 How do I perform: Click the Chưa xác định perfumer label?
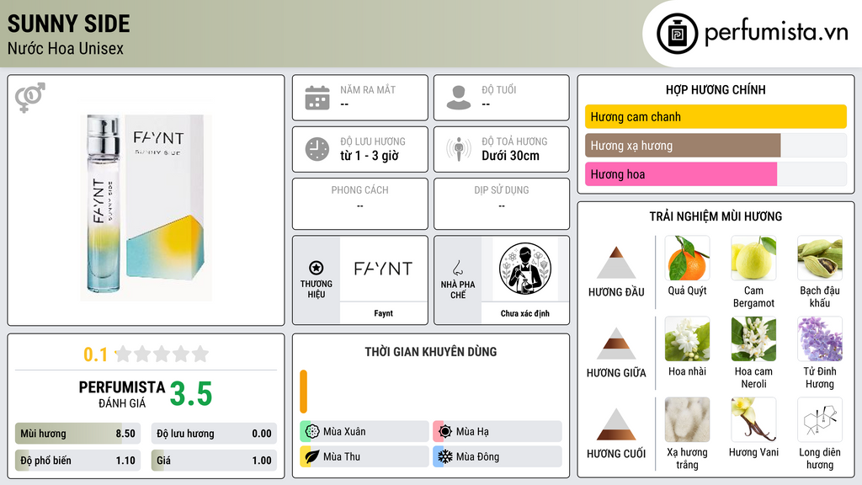point(525,313)
